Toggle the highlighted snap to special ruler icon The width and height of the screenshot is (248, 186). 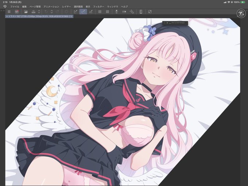[83, 12]
